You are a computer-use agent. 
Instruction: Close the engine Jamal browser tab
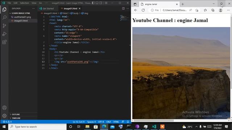click(x=177, y=4)
